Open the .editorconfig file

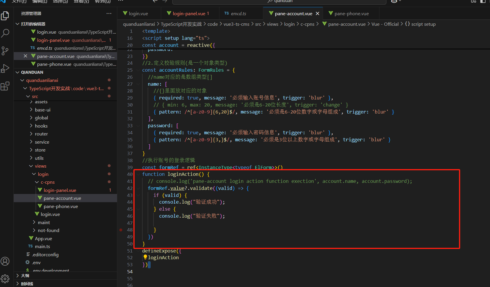point(65,255)
